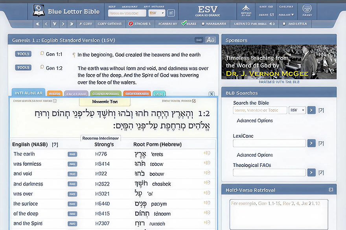Click the Copy button in the toolbar
Image resolution: width=346 pixels, height=230 pixels.
(86, 24)
